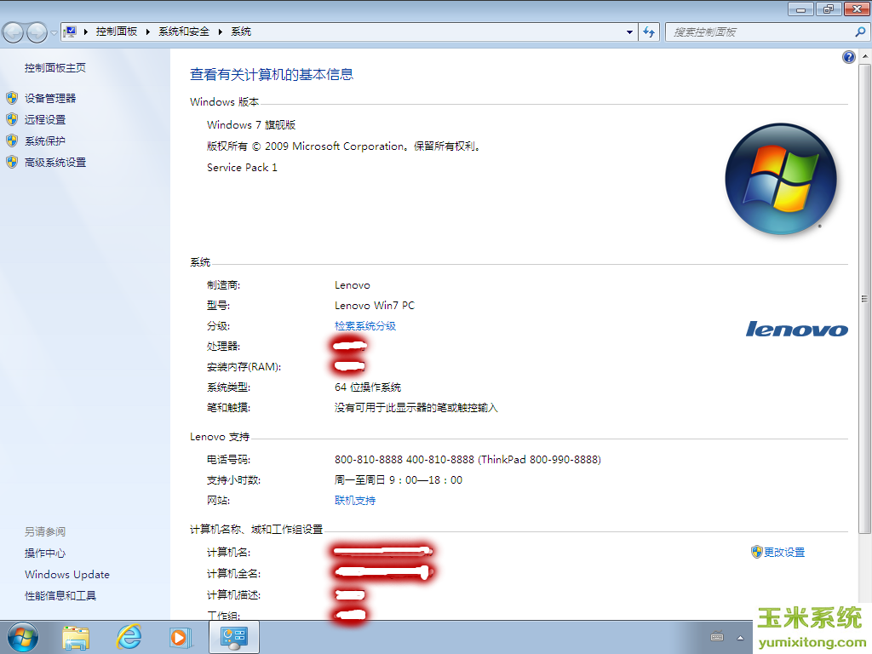Open Help via the question mark icon
The image size is (872, 654).
(x=849, y=57)
